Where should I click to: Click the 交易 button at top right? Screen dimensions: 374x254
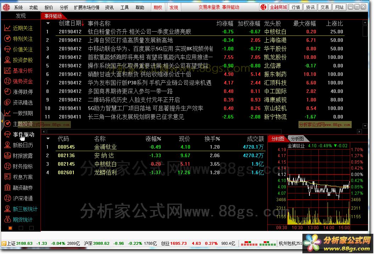(x=325, y=7)
